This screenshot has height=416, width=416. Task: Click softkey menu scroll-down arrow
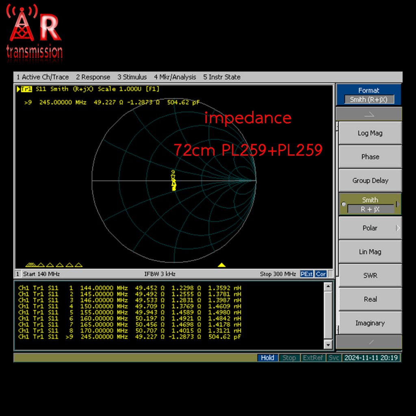pyautogui.click(x=369, y=342)
